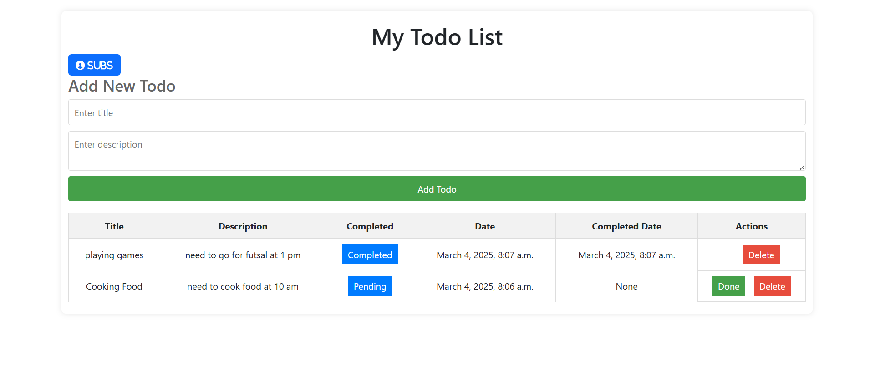Click the Add New Todo heading
Image resolution: width=870 pixels, height=392 pixels.
122,86
